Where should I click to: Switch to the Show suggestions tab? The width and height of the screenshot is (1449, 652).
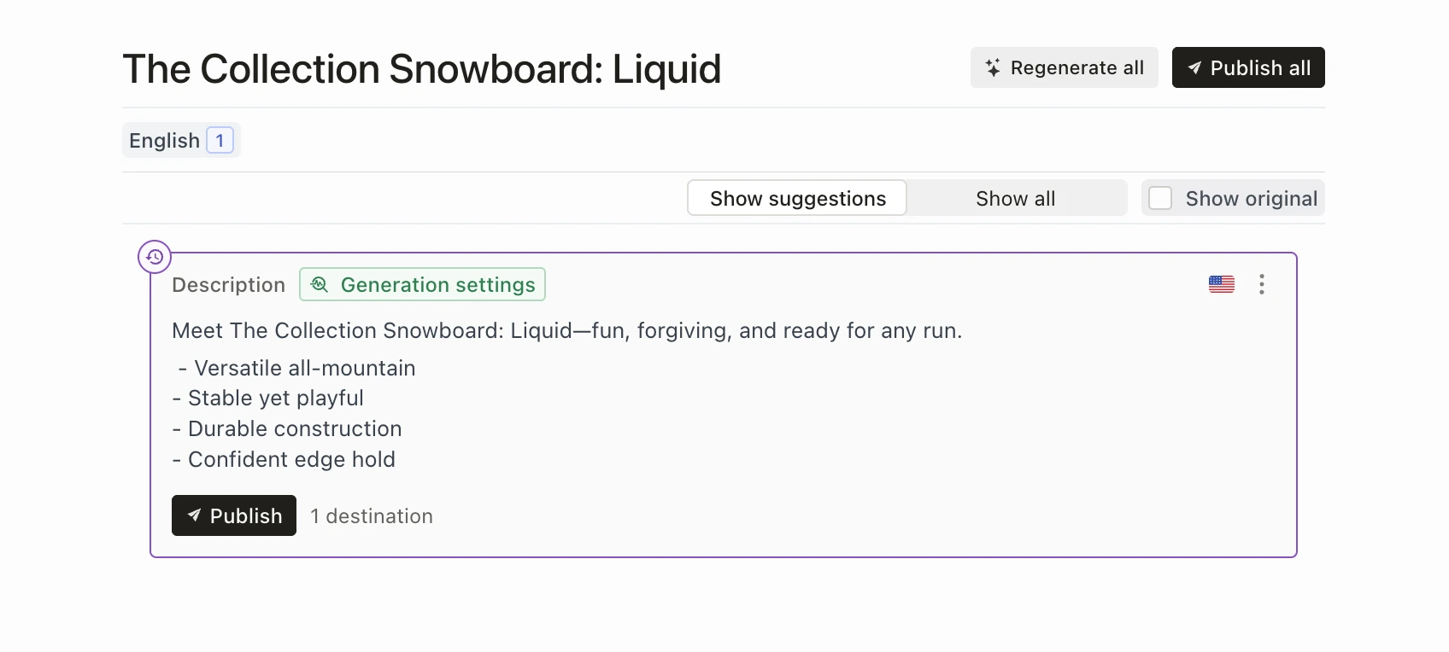[x=796, y=197]
